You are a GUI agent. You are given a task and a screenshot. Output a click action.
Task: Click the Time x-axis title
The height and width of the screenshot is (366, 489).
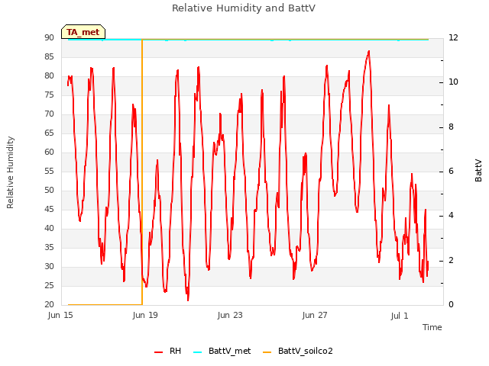(x=432, y=327)
